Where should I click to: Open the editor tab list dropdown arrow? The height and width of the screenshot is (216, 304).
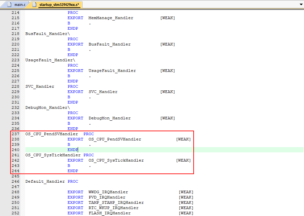pos(301,4)
